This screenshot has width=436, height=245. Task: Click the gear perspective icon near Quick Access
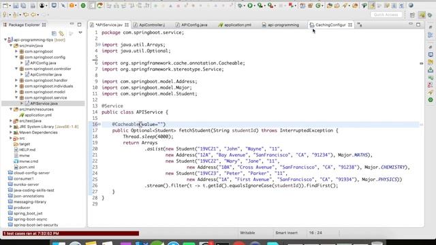pyautogui.click(x=430, y=15)
